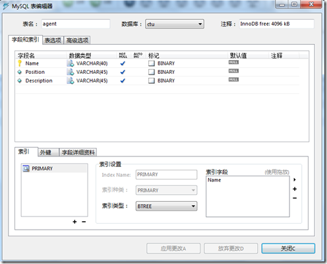327x264 pixels.
Task: Click the primary key icon beside Name
Action: tap(20, 63)
